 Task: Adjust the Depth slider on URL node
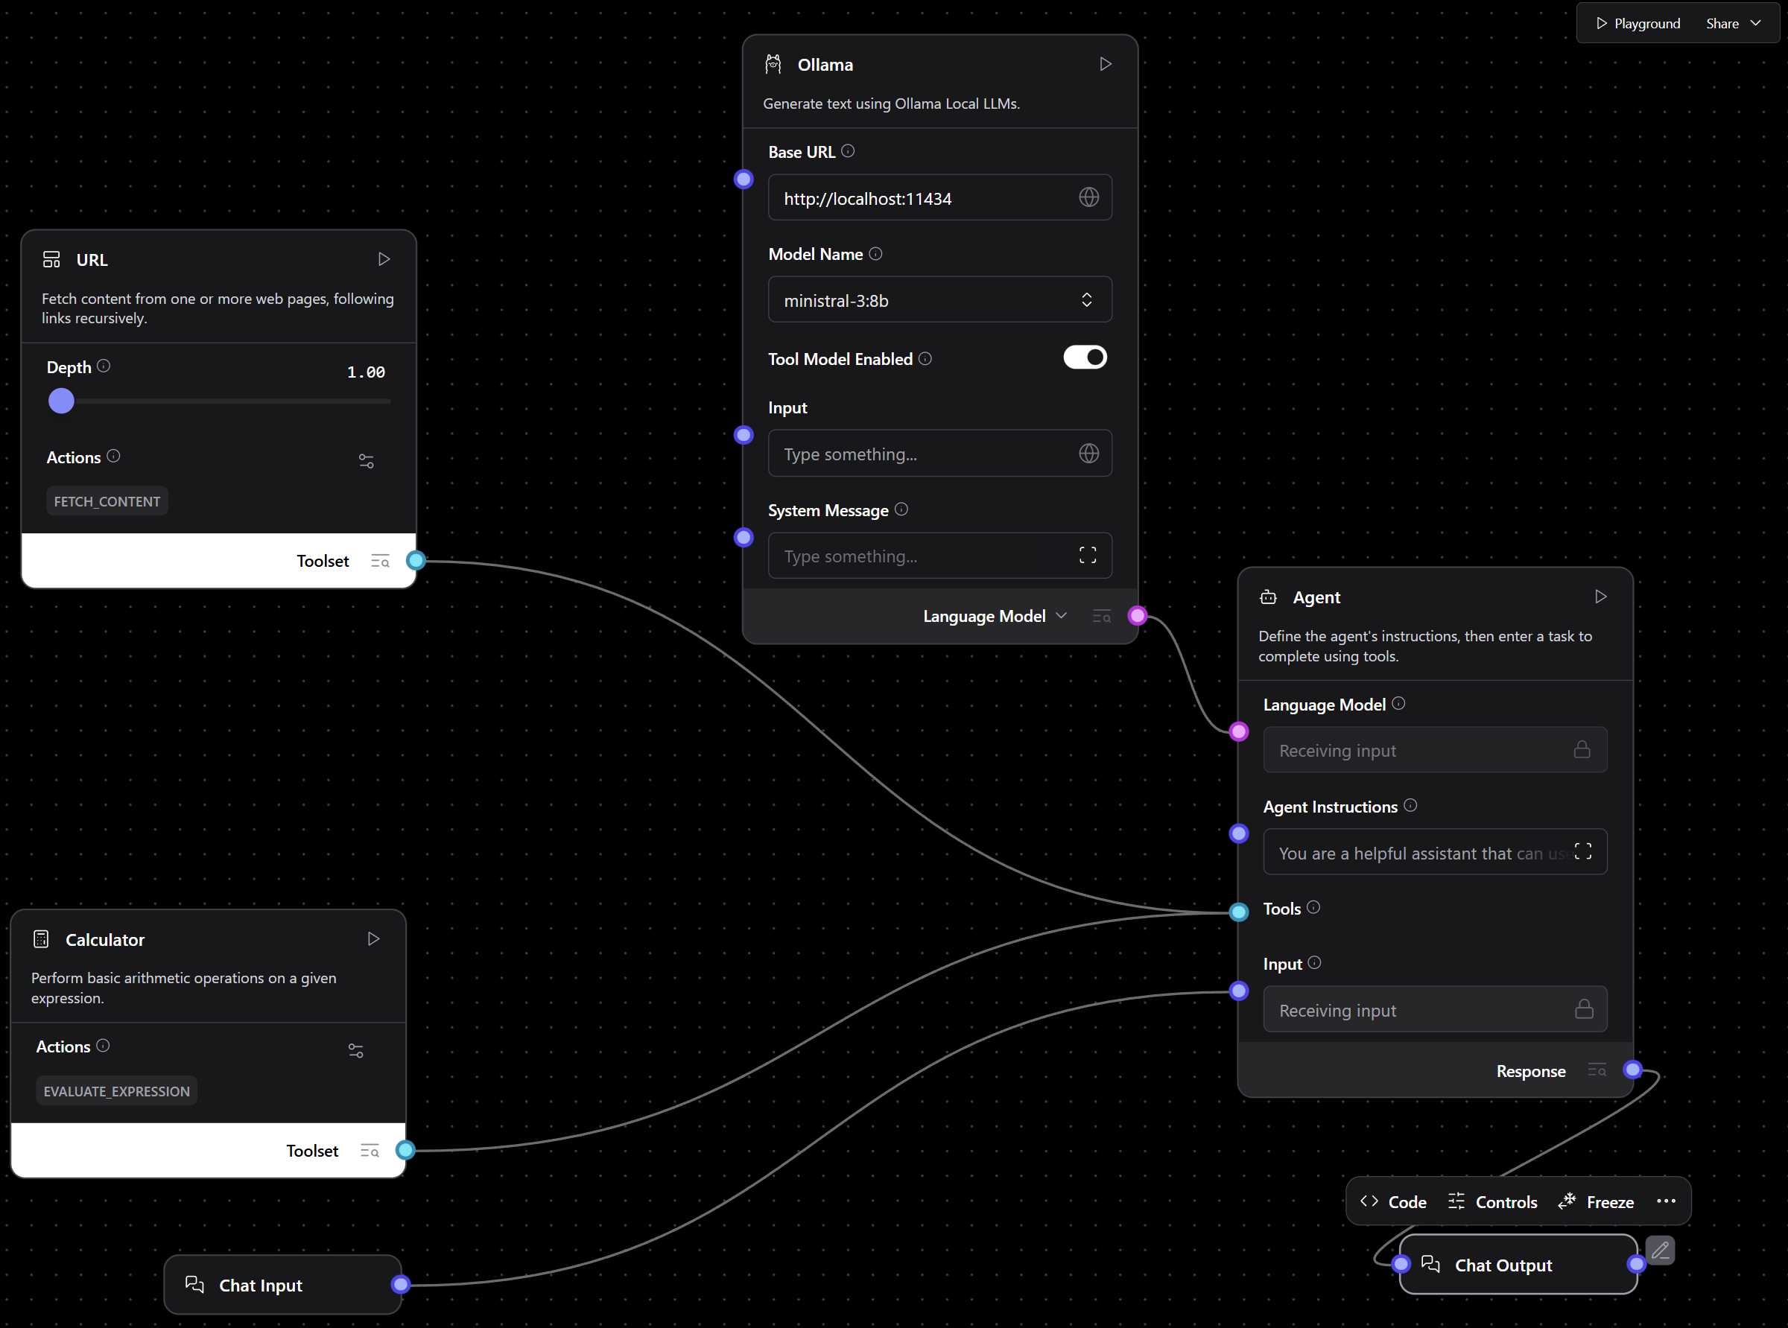(60, 400)
